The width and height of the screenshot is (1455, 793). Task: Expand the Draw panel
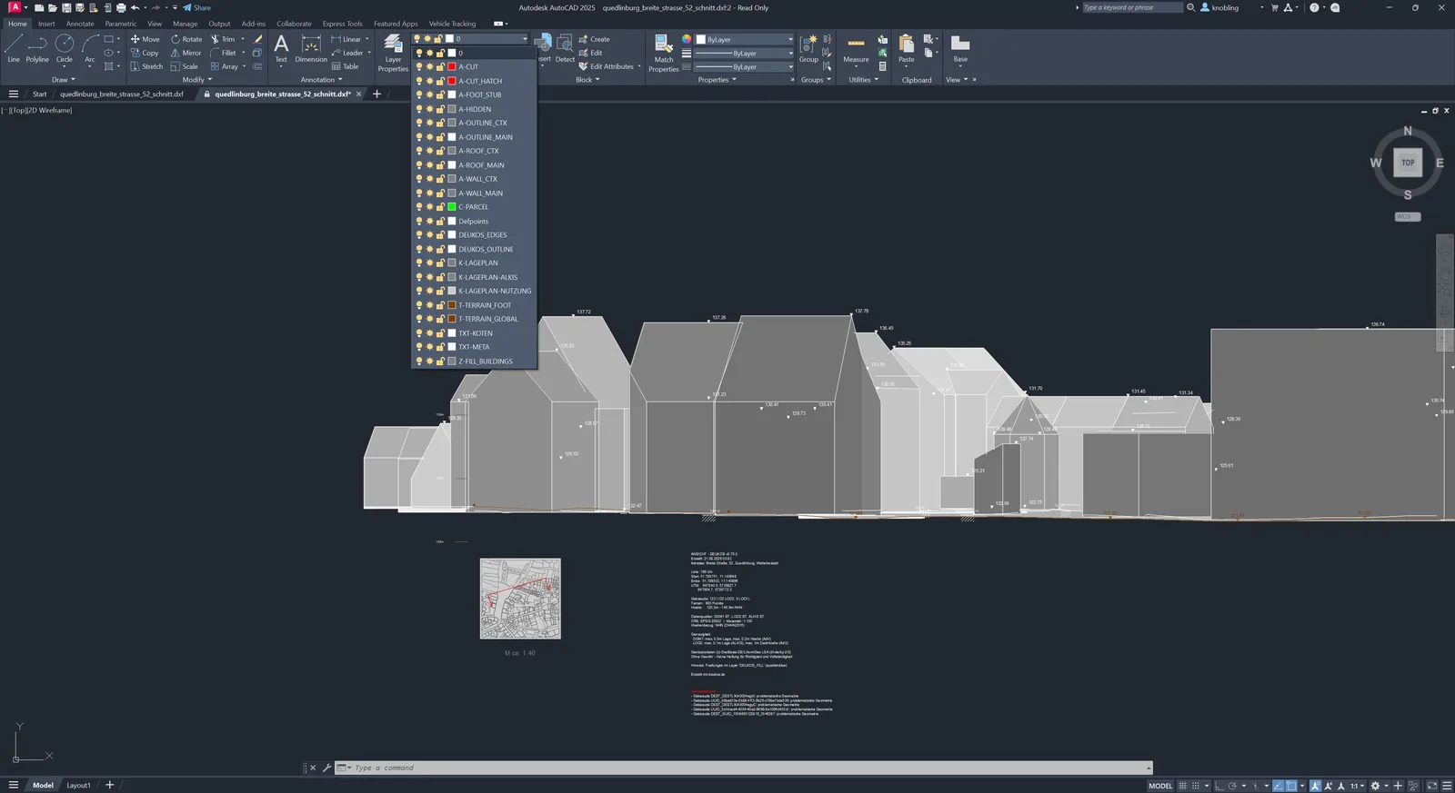[63, 80]
